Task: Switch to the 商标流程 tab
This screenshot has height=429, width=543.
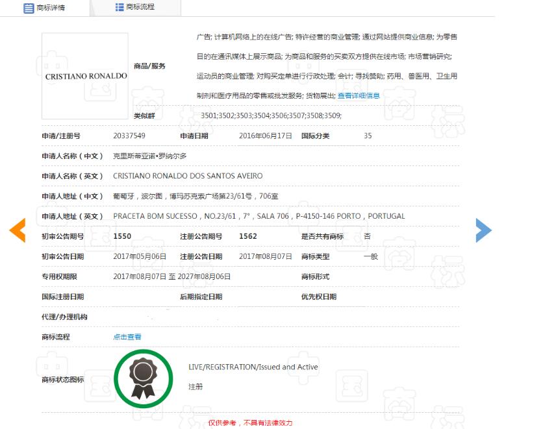Action: coord(135,8)
